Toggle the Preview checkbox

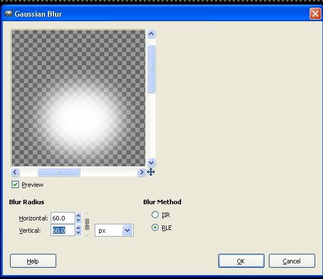(x=15, y=185)
